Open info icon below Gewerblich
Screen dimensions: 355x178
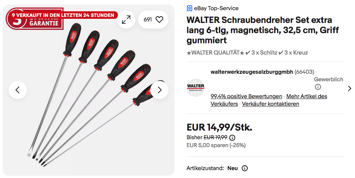click(x=318, y=87)
